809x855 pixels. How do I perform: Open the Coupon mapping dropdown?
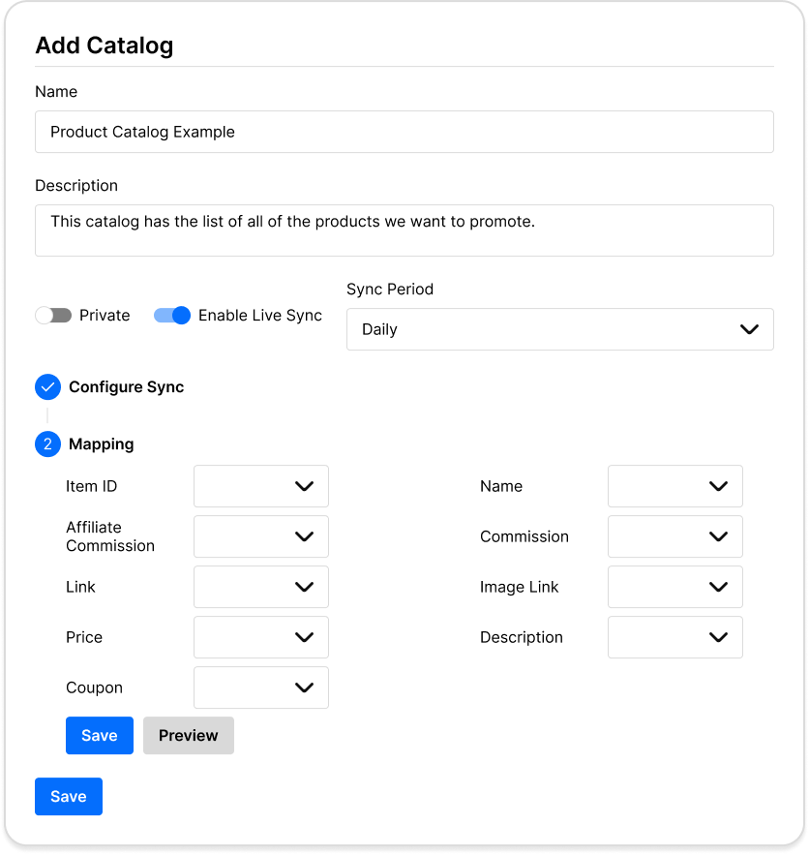click(261, 687)
